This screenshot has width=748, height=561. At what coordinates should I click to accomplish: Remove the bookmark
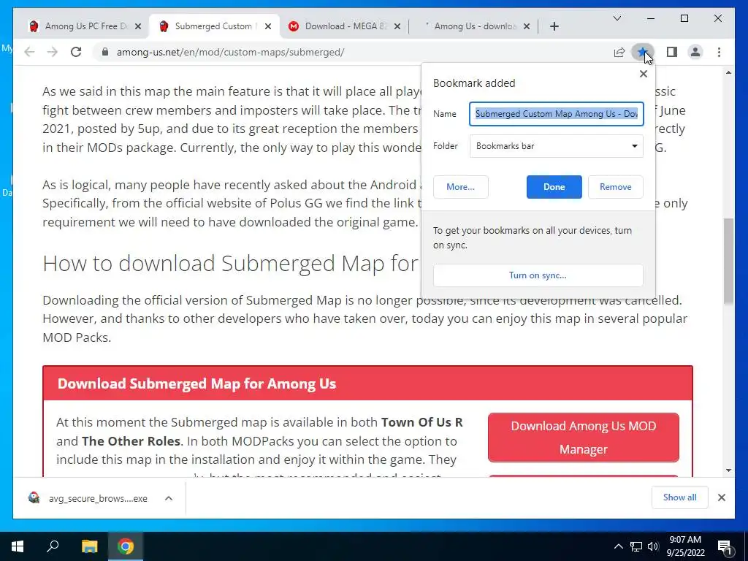click(615, 187)
